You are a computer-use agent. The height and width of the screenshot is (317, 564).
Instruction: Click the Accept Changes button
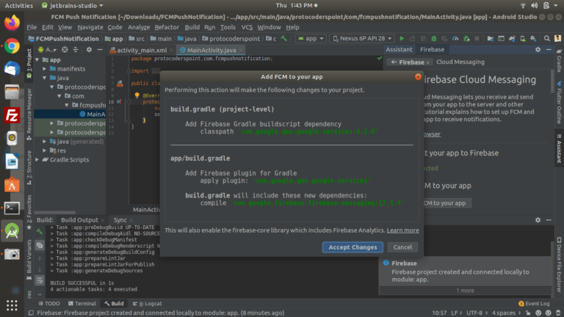click(x=352, y=247)
